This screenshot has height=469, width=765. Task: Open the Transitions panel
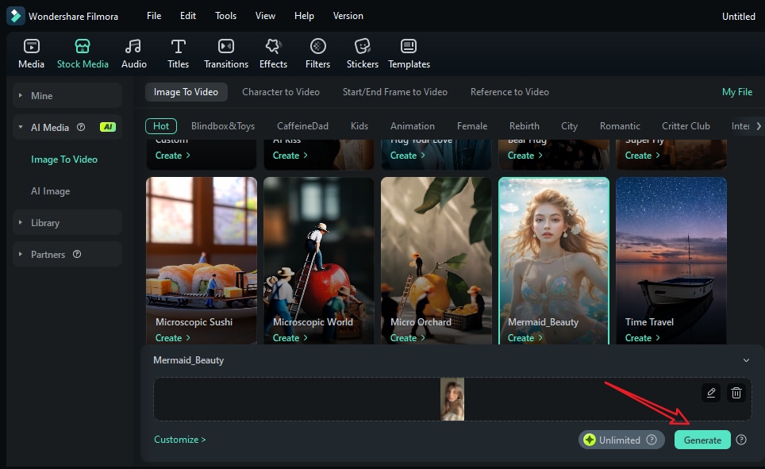click(226, 54)
